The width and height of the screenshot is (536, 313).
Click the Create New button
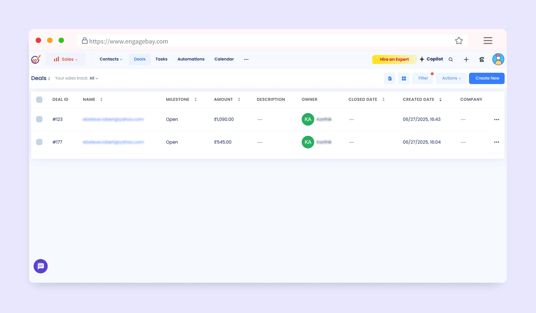pyautogui.click(x=487, y=78)
